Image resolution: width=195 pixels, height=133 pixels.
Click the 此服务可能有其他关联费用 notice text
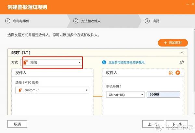click(x=127, y=62)
